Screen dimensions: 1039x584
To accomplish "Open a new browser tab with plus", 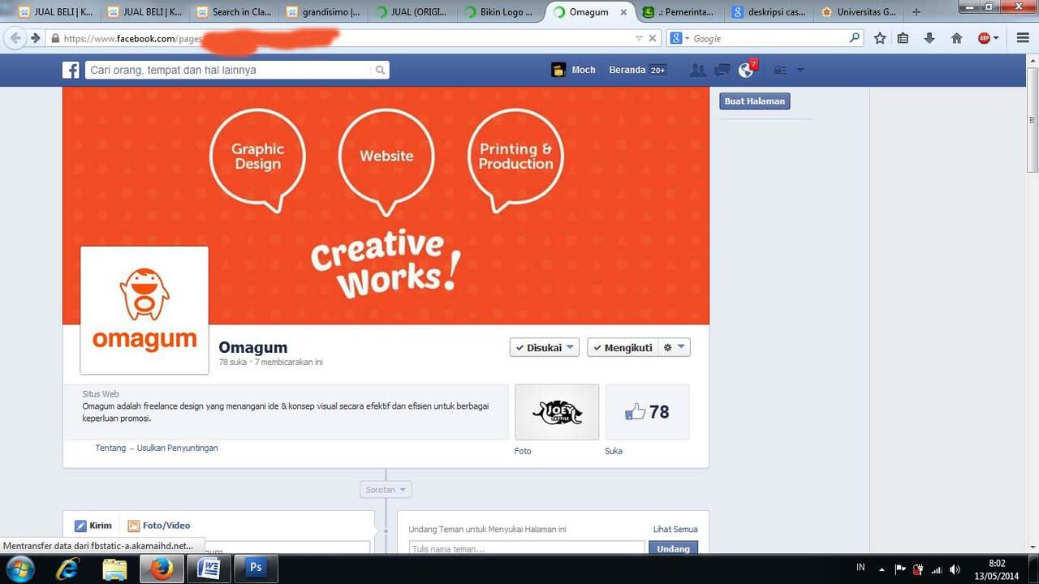I will pos(916,12).
